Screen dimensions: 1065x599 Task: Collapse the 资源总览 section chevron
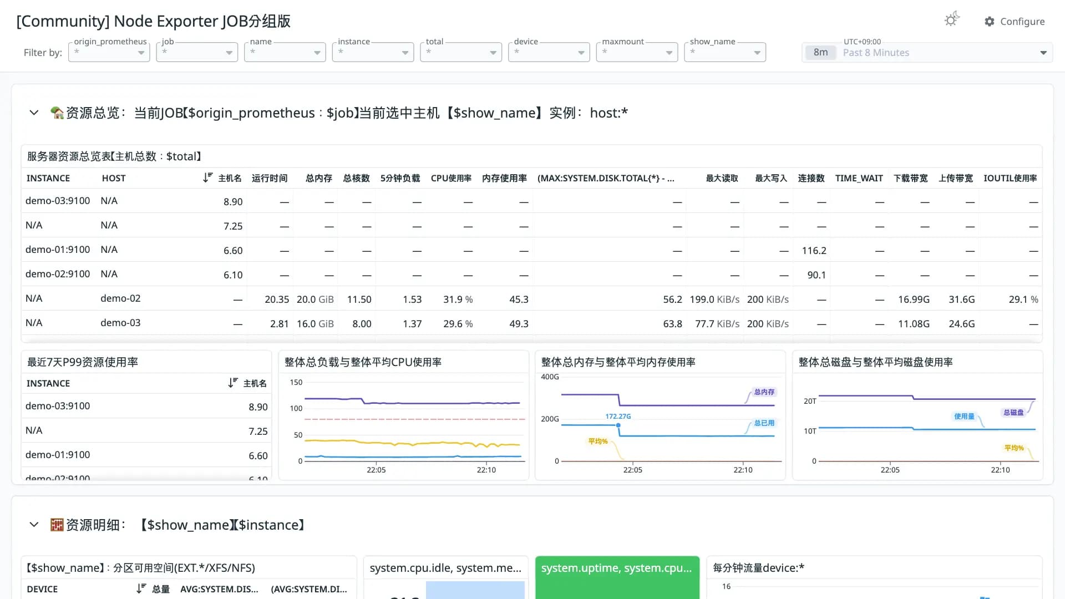click(x=34, y=113)
